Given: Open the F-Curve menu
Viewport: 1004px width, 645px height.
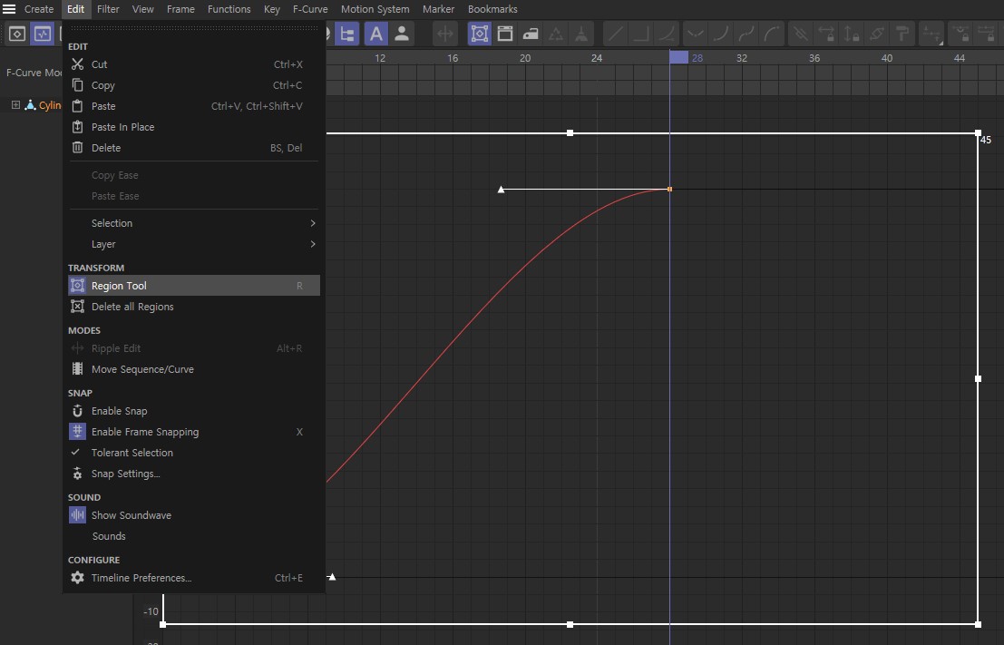Looking at the screenshot, I should coord(310,9).
